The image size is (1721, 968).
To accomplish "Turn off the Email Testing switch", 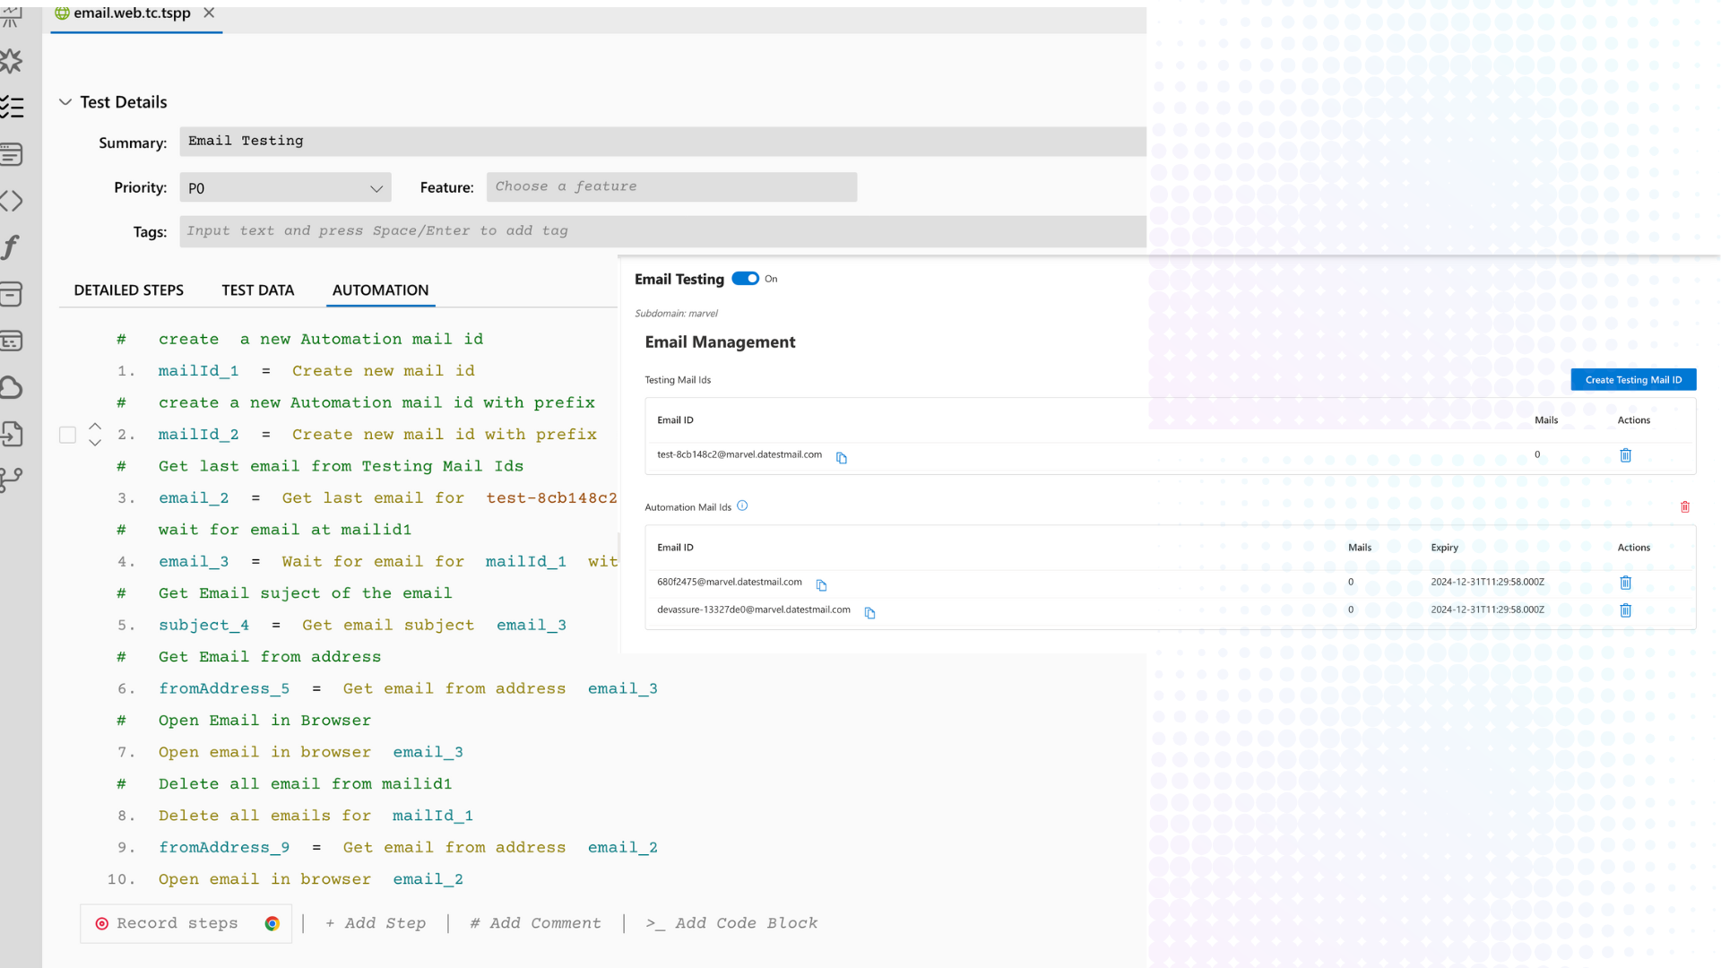I will point(746,279).
